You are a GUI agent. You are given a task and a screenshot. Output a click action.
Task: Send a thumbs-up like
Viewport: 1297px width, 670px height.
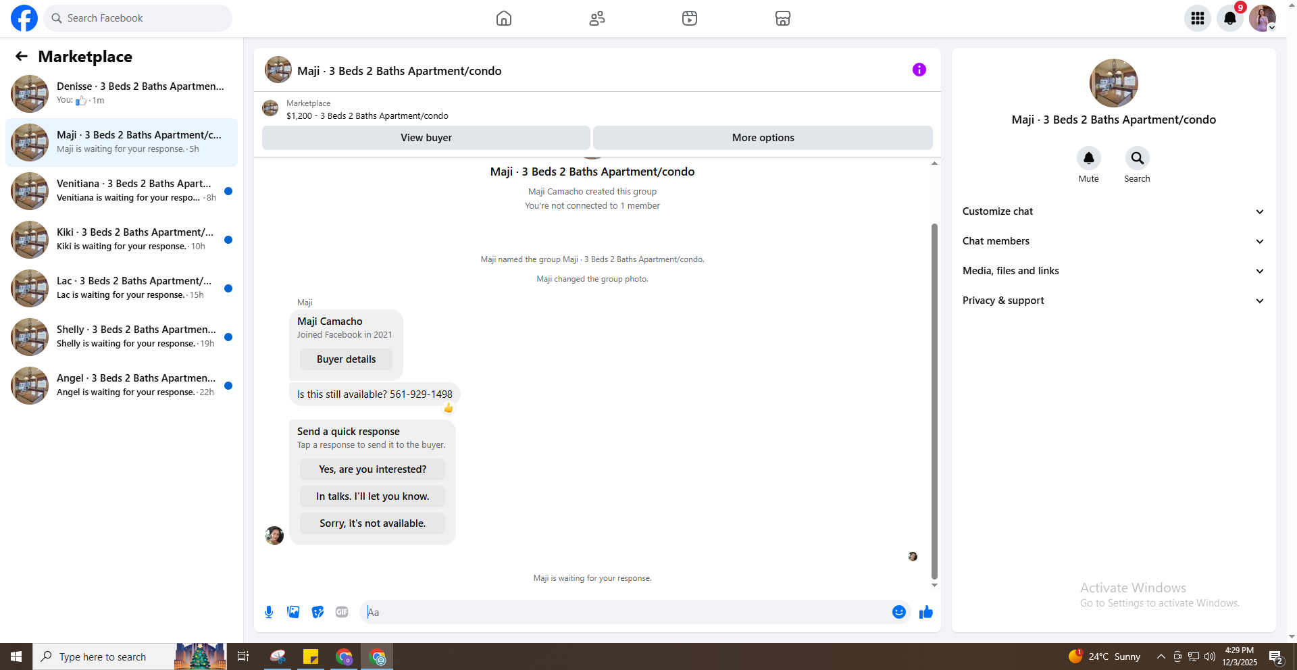926,612
